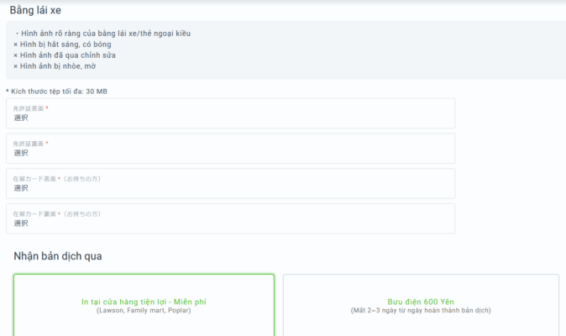Click 選択 under the 免許証裏面 label
Screen dimensions: 566x336
21,154
